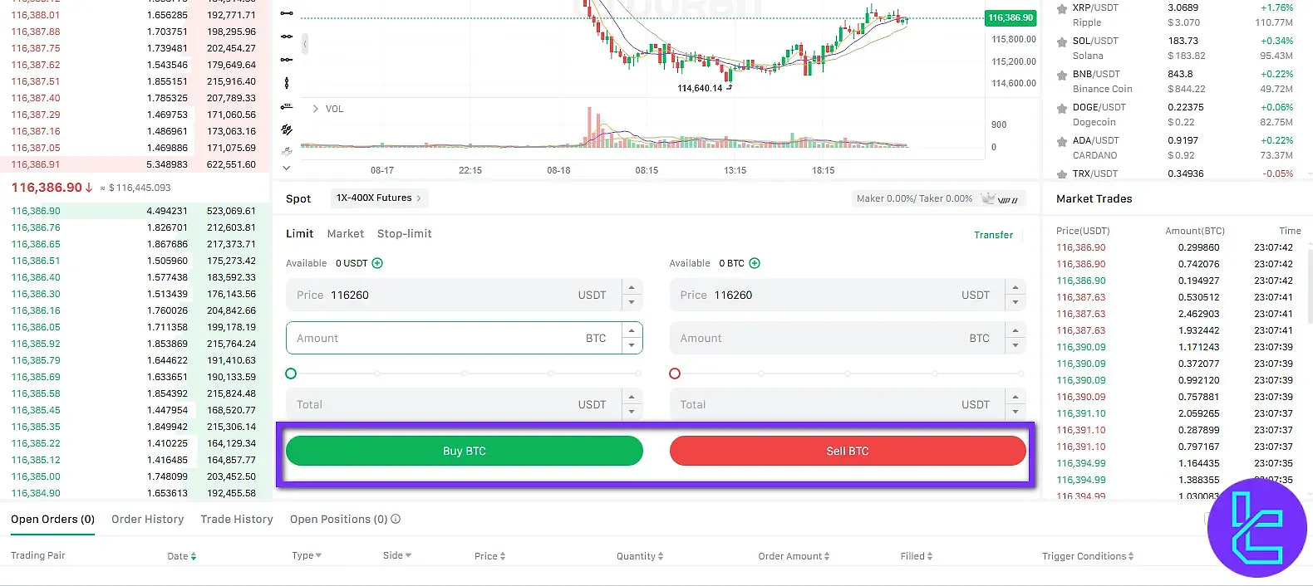Click the vertical measure tool icon

286,83
